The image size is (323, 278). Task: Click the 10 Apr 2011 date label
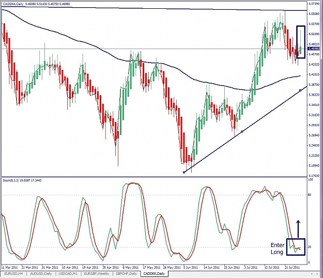(70, 268)
